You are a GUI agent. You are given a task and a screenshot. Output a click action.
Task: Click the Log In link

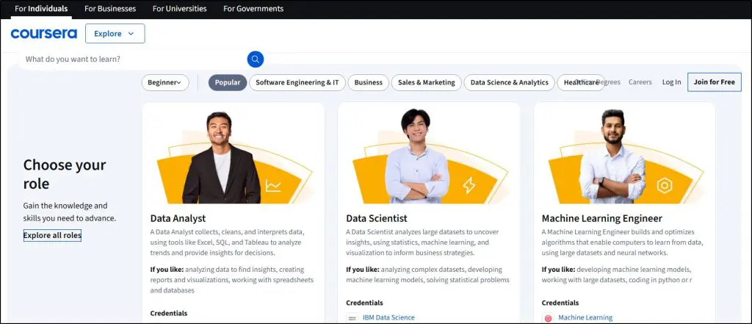671,82
